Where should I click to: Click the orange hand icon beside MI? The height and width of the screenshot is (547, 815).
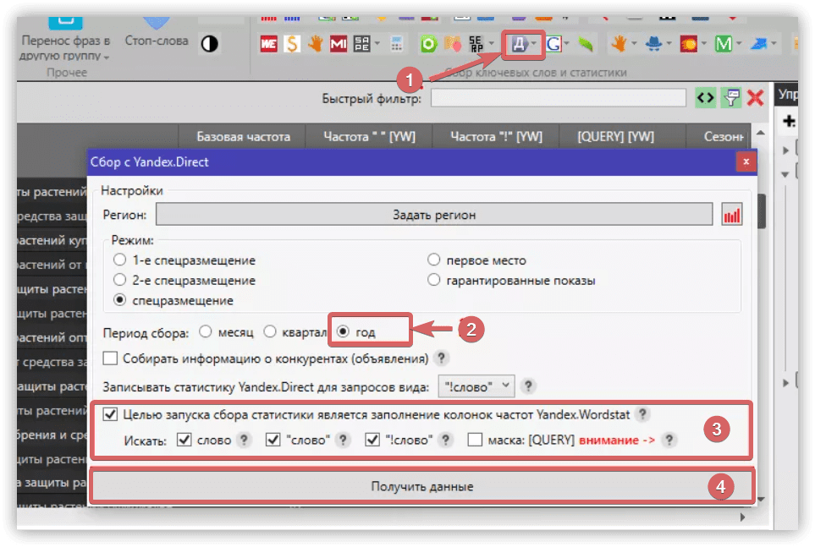(315, 44)
